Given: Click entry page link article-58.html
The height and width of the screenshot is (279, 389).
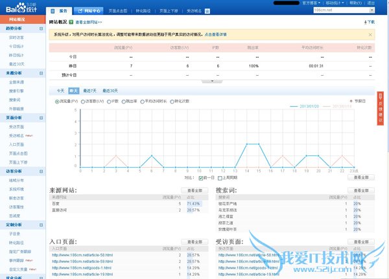Looking at the screenshot, I should pos(82,255).
